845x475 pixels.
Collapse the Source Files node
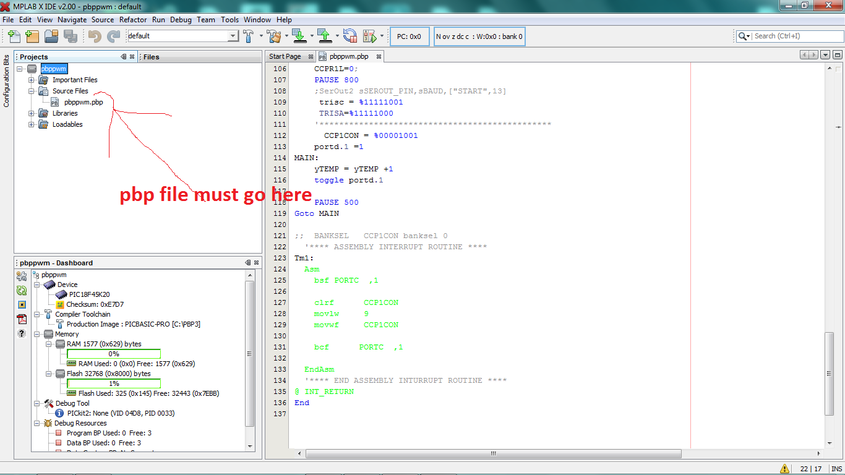(x=32, y=91)
